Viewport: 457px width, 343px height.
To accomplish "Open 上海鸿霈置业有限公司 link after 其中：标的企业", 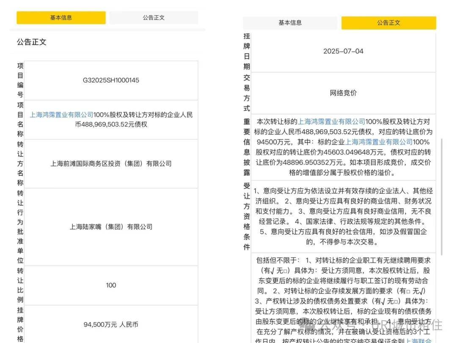I will click(379, 142).
